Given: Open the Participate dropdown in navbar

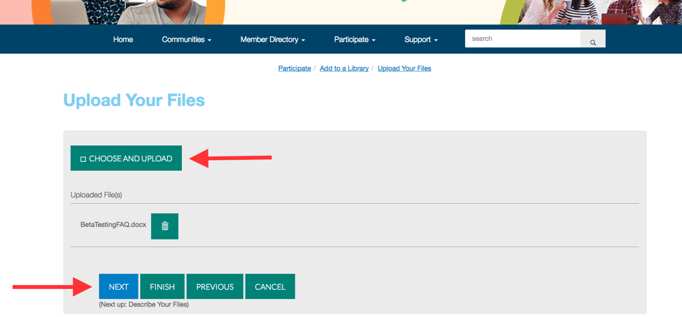Looking at the screenshot, I should click(x=355, y=40).
